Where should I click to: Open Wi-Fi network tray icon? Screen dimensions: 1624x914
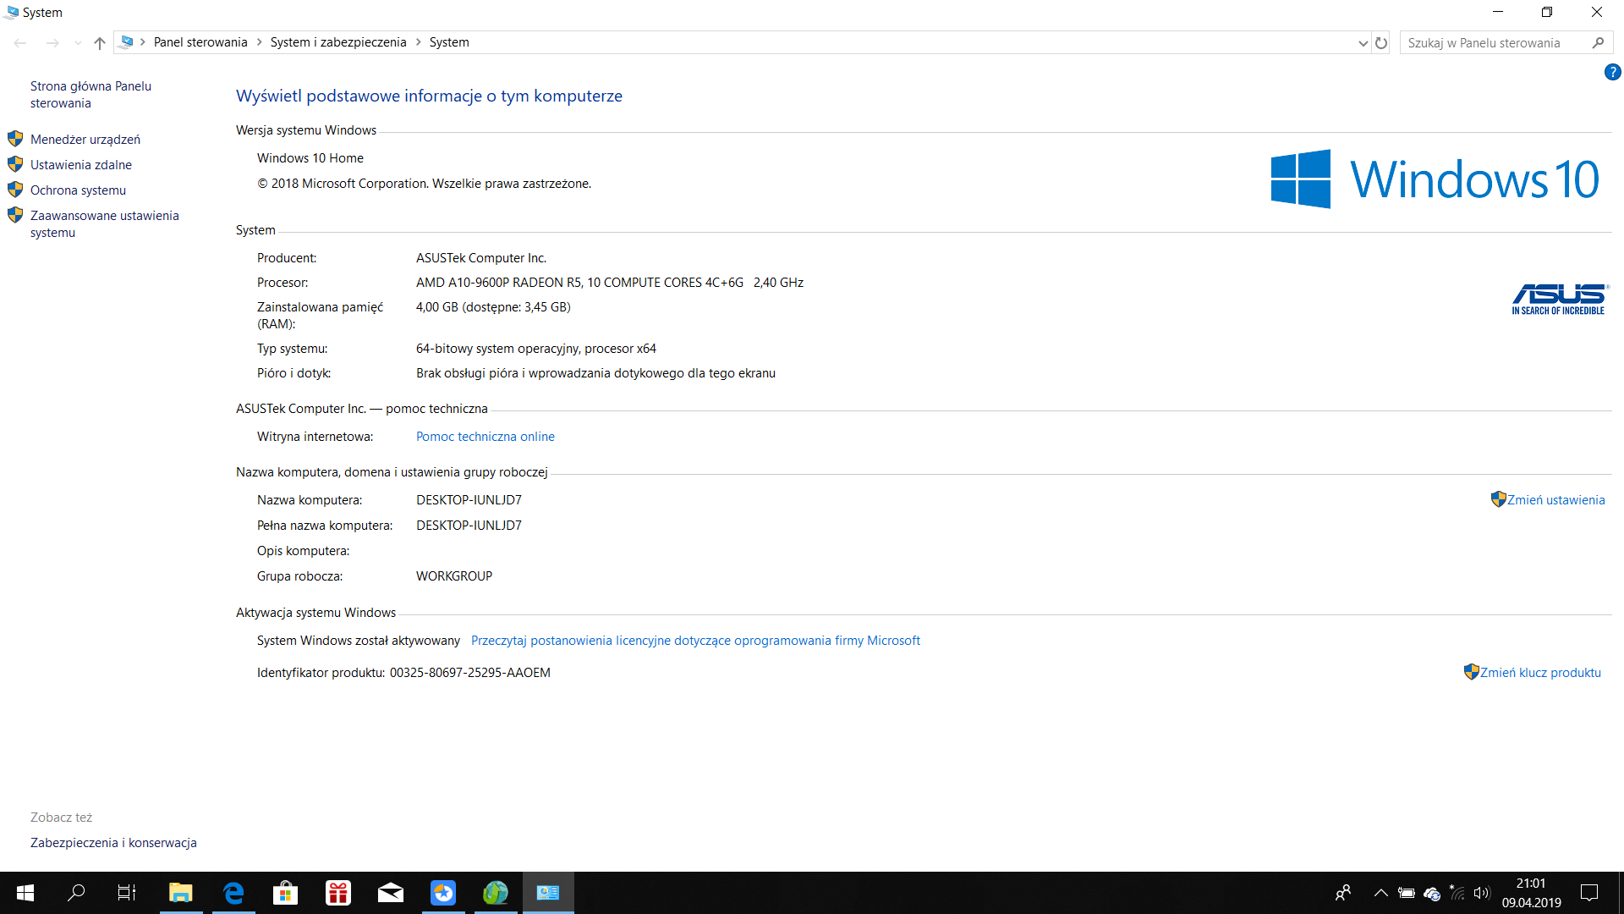(1457, 893)
